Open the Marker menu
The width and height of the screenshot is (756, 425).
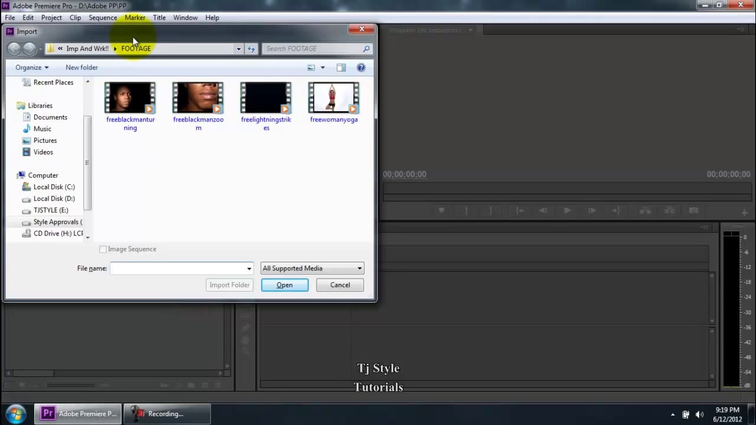pyautogui.click(x=135, y=18)
